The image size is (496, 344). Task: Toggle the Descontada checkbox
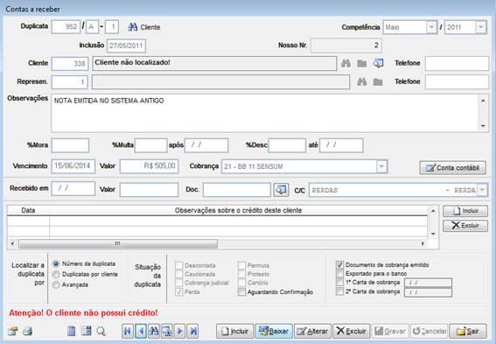point(179,265)
